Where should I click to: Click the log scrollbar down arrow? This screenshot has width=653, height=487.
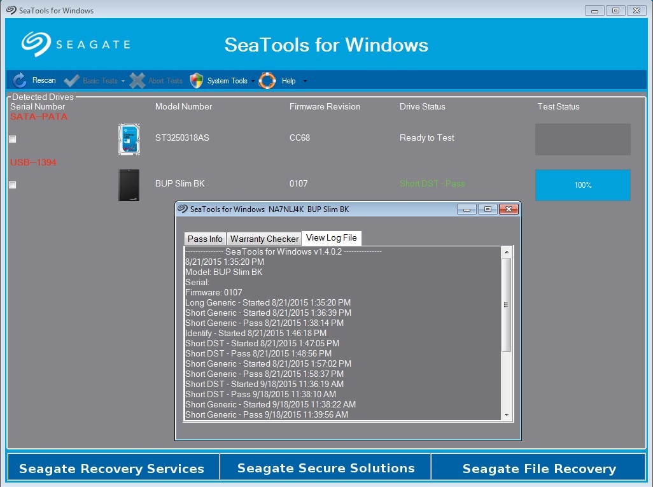click(x=507, y=415)
